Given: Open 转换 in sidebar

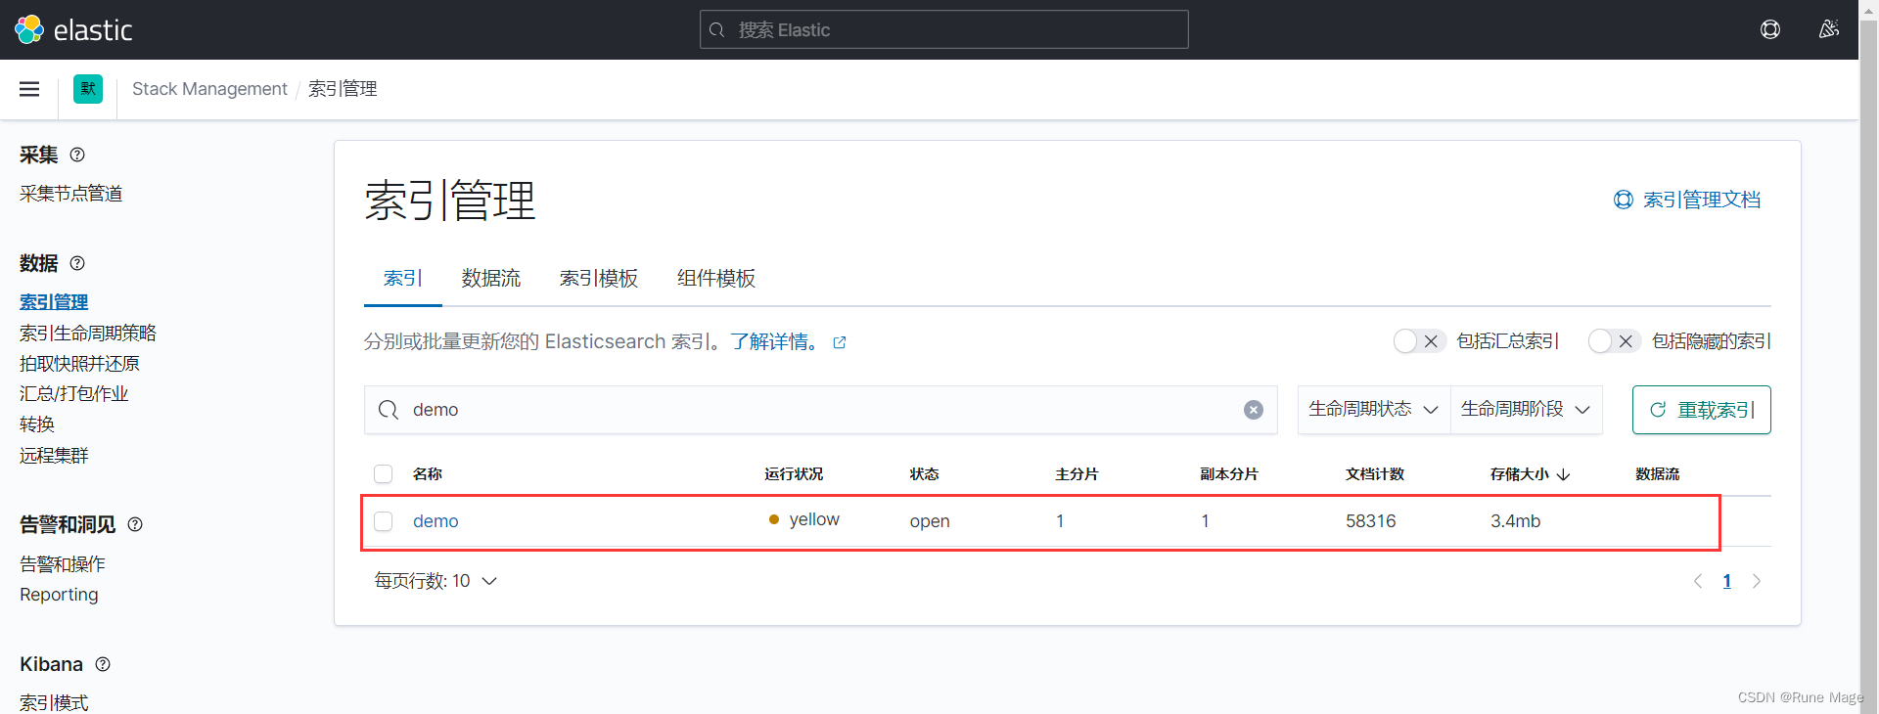Looking at the screenshot, I should (37, 424).
